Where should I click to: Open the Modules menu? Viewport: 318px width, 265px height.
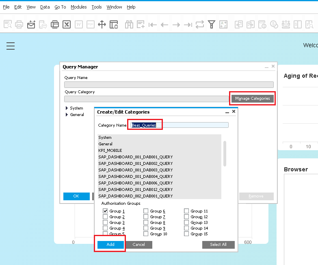[x=78, y=7]
